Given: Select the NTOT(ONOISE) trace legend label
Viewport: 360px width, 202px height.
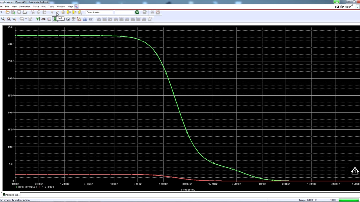Looking at the screenshot, I should 27,187.
